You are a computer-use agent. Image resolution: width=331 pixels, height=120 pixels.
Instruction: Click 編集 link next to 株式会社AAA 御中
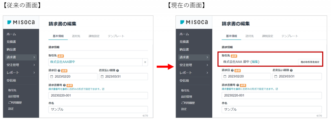tap(255, 62)
